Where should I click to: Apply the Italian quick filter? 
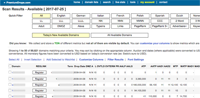[101, 16]
